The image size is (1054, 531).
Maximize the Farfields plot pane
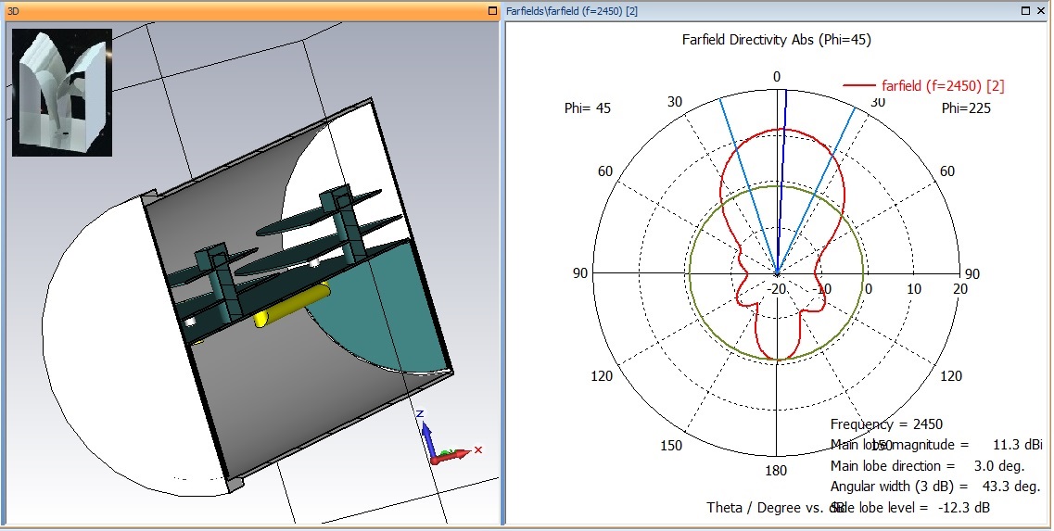click(1026, 11)
